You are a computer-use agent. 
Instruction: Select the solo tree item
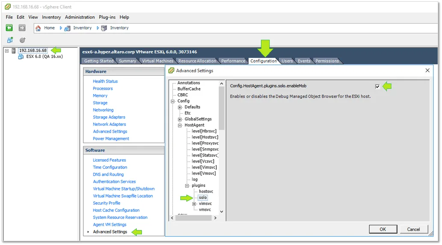pos(203,198)
